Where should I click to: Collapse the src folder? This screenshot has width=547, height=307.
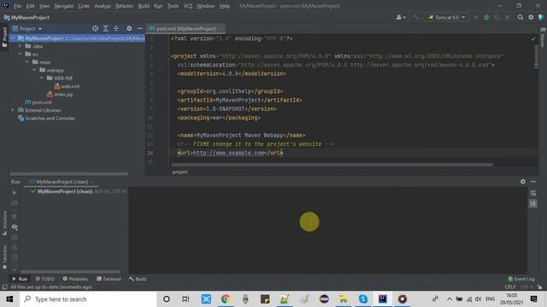[x=20, y=54]
